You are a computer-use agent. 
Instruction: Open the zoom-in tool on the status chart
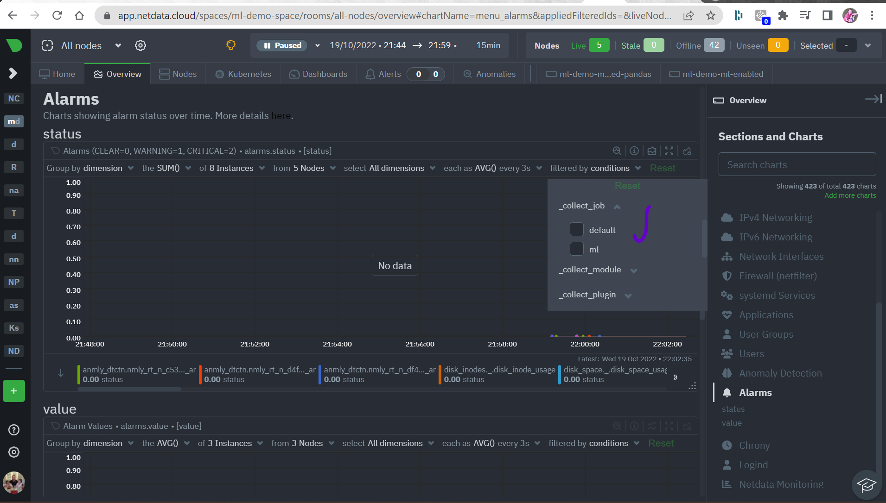(617, 151)
